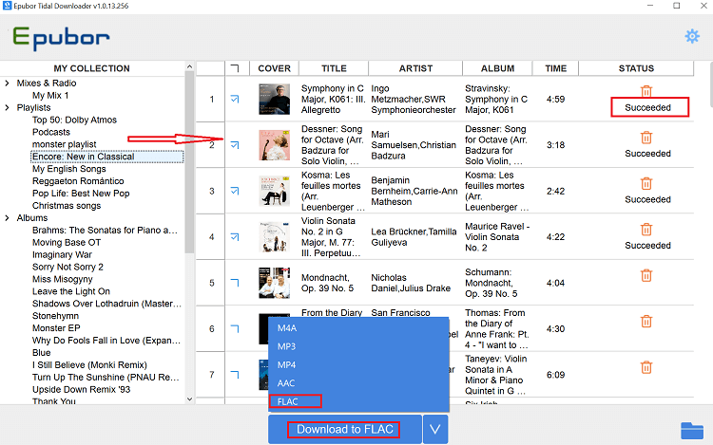
Task: Collapse the Playlists tree node
Action: pos(7,107)
